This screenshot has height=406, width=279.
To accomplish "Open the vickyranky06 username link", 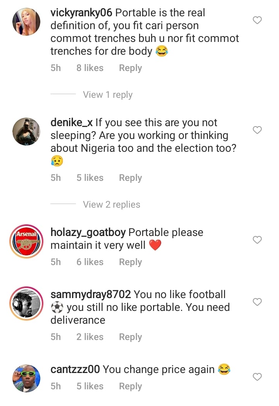I will [81, 13].
